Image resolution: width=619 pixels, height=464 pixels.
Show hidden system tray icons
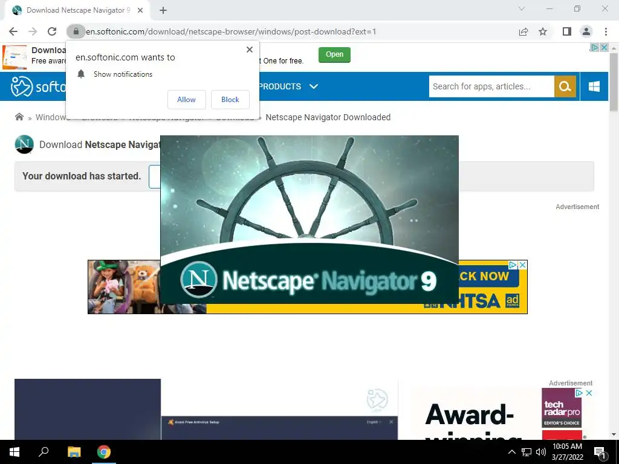click(x=511, y=452)
